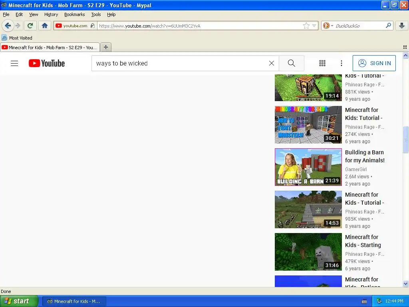The image size is (409, 307).
Task: Click the SIGN IN button
Action: tap(374, 63)
